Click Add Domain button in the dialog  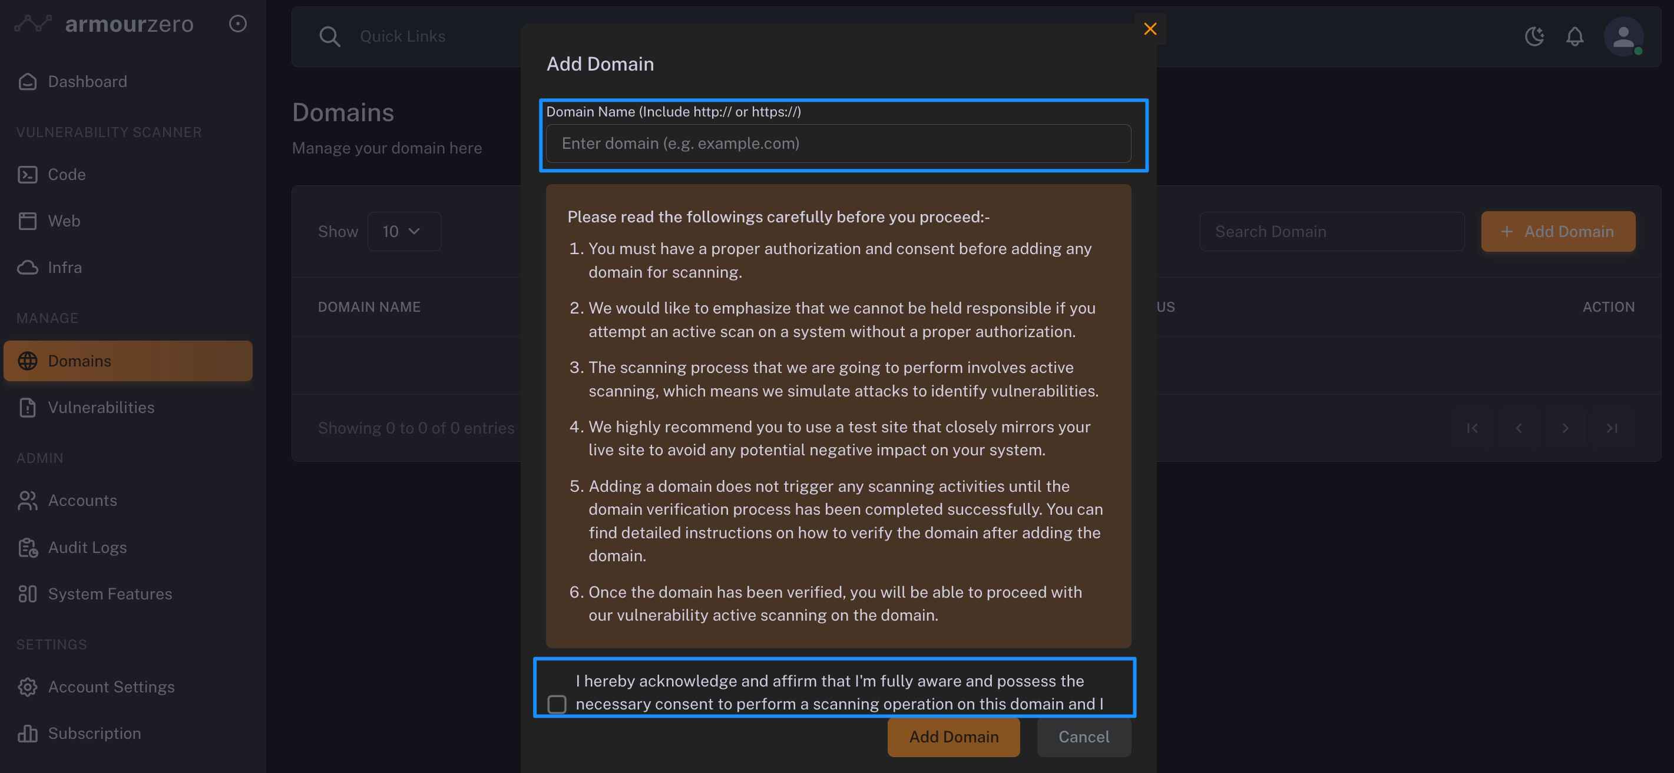953,737
